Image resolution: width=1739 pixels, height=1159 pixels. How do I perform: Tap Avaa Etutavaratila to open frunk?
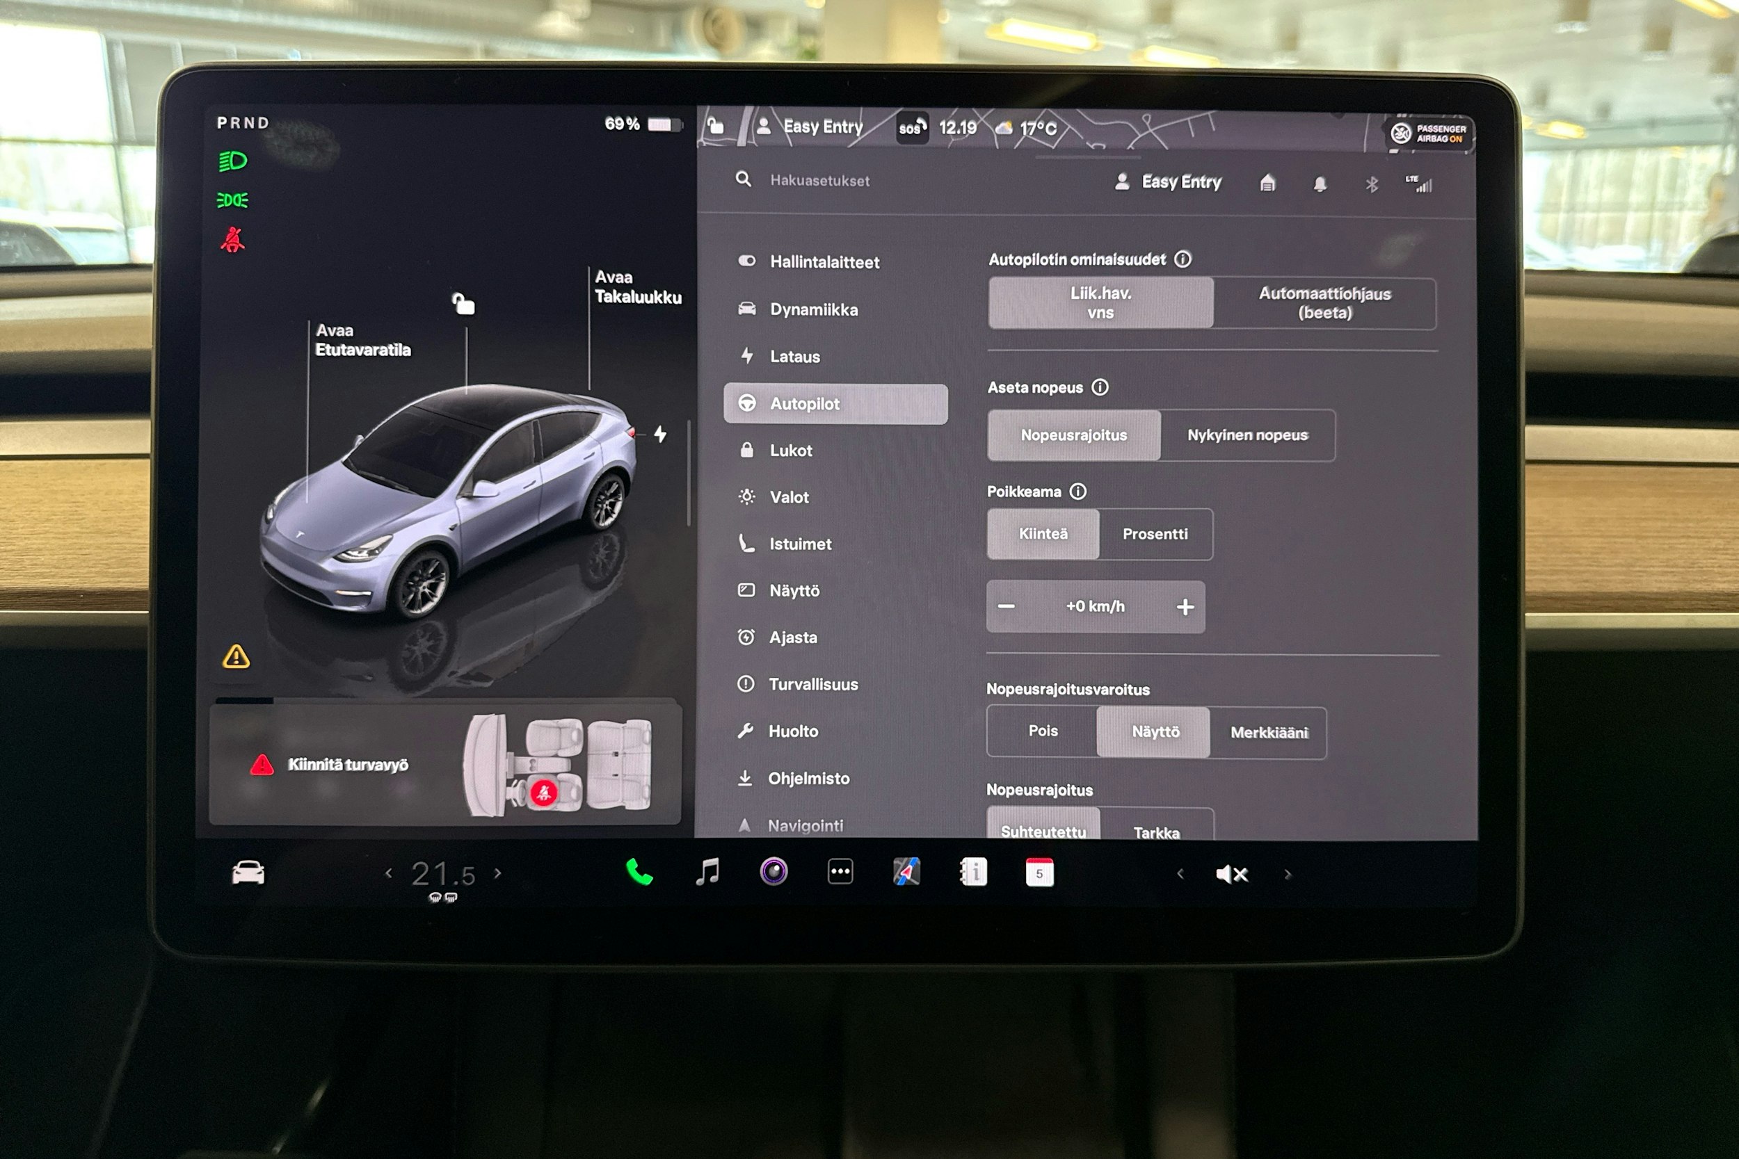[362, 340]
